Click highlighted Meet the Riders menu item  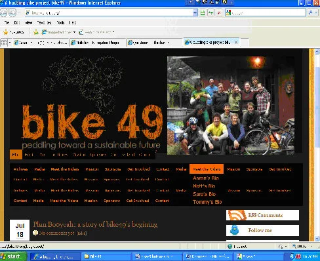pos(207,169)
